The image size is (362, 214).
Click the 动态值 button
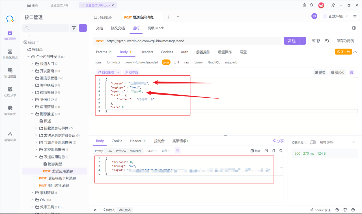click(x=132, y=73)
